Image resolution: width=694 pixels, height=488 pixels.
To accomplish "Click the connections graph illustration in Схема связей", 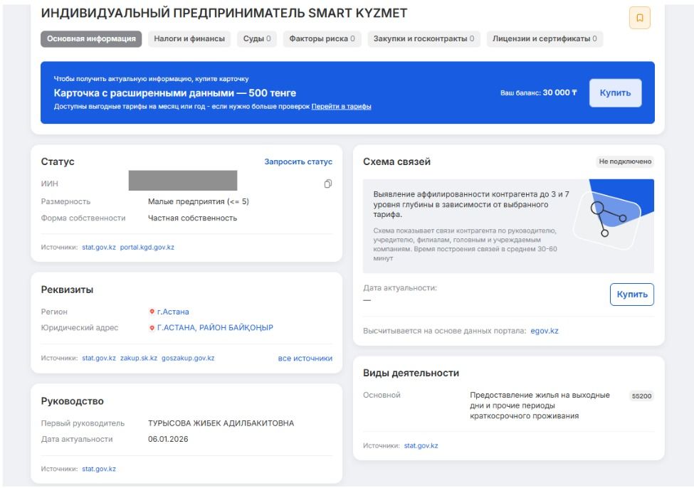I will coord(613,215).
